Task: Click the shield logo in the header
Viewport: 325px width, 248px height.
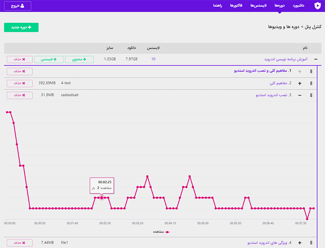Action: 317,6
